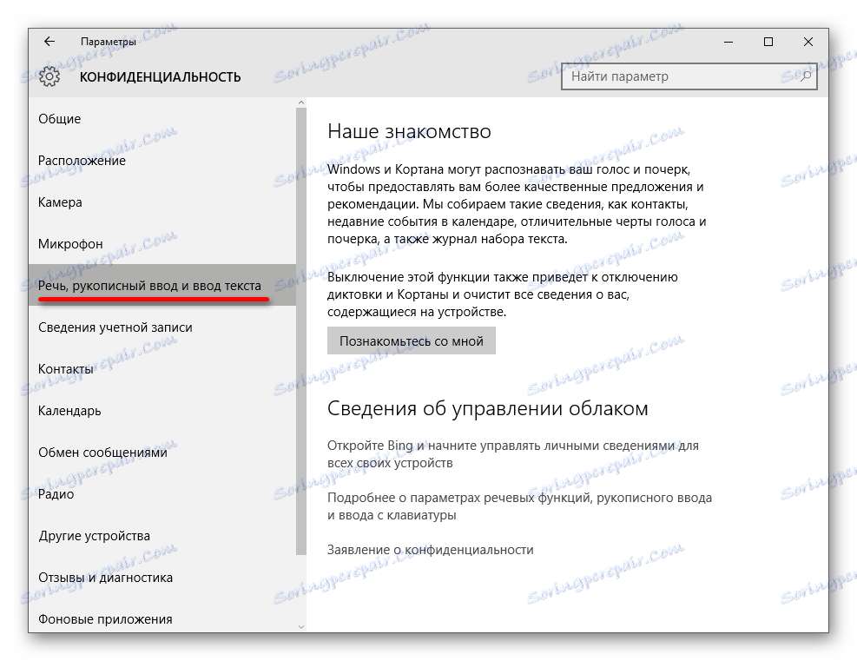
Task: Select the Радио privacy section
Action: tap(55, 493)
